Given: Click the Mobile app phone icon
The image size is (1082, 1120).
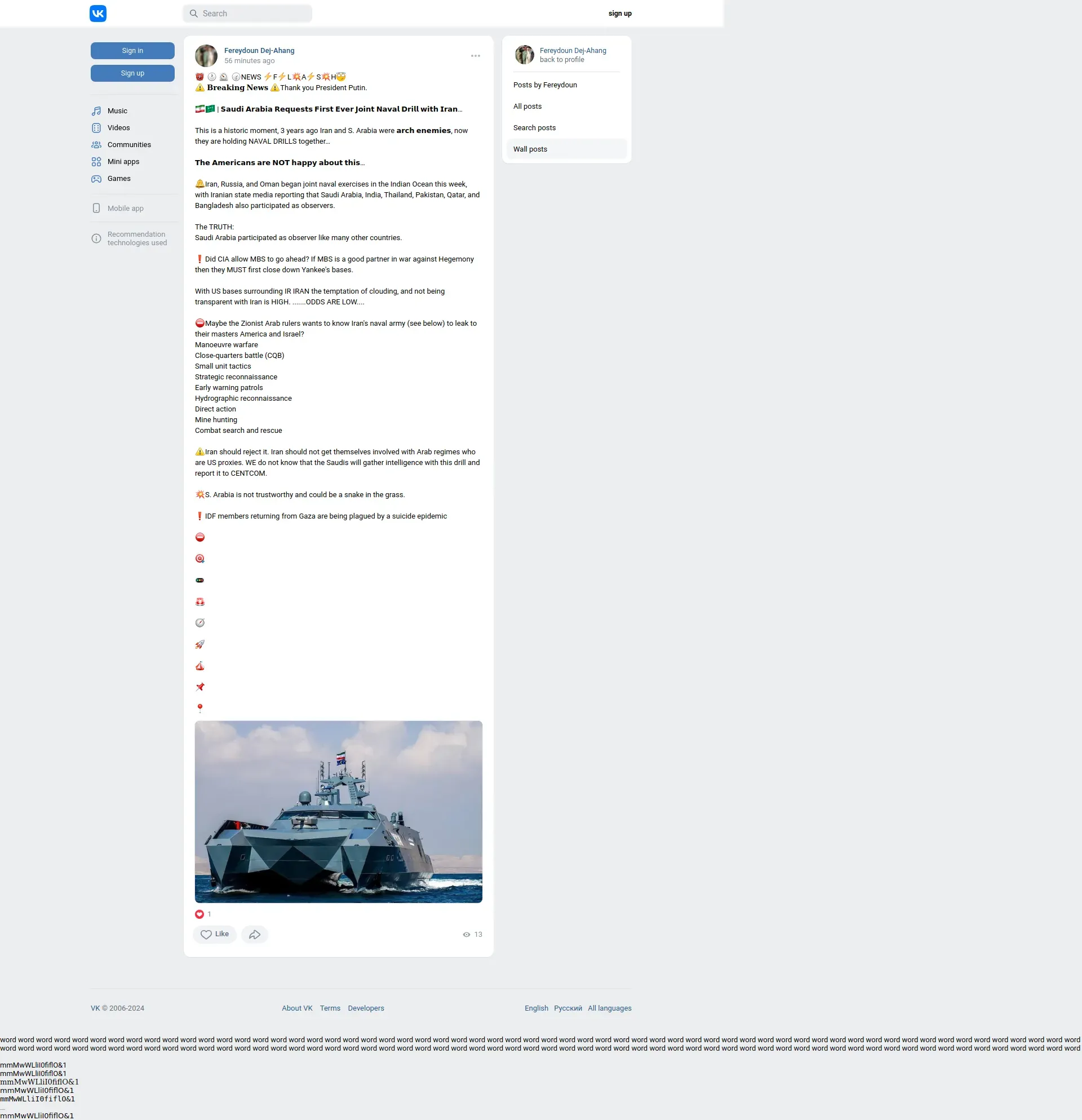Looking at the screenshot, I should (96, 209).
